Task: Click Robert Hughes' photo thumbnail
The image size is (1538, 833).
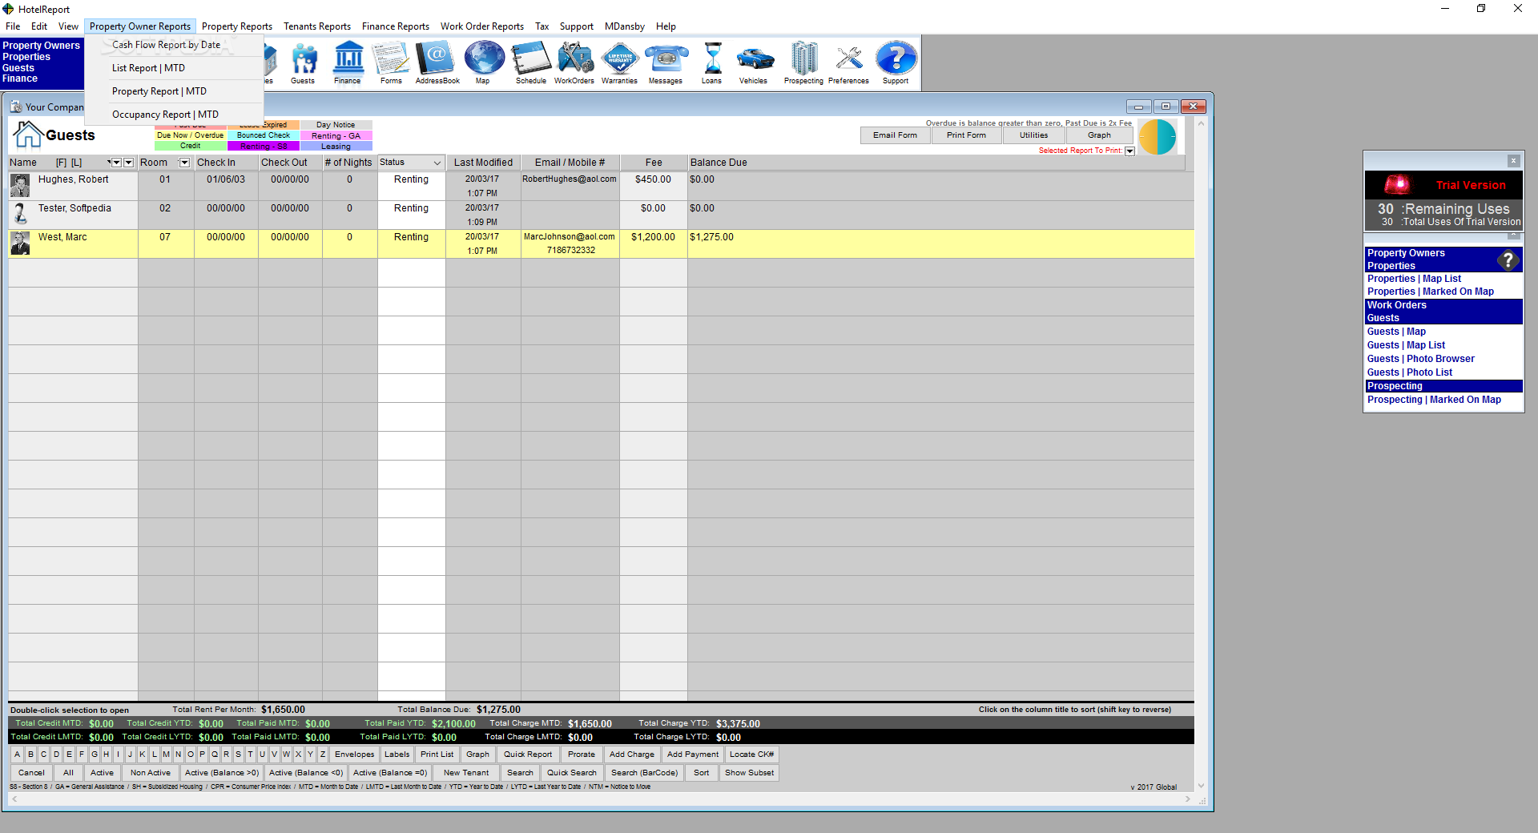Action: tap(20, 185)
